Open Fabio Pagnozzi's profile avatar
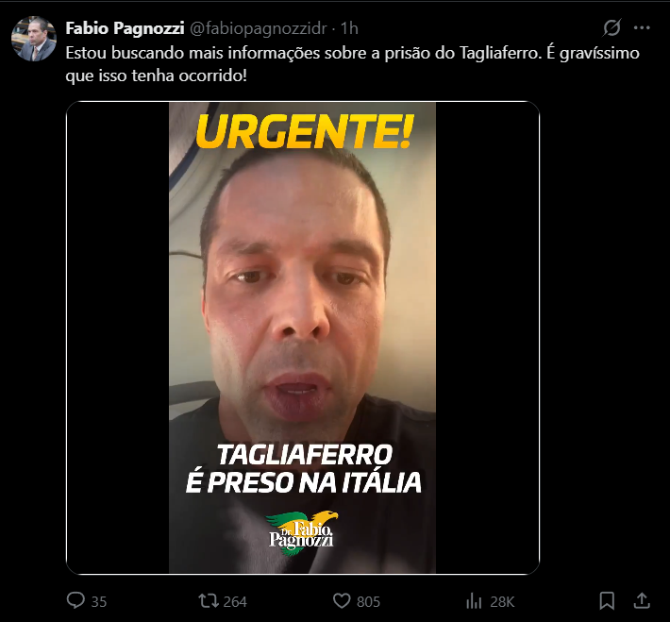This screenshot has width=670, height=622. tap(34, 39)
